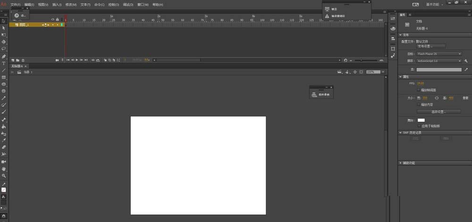Open the 修改(M) menu

[x=71, y=5]
